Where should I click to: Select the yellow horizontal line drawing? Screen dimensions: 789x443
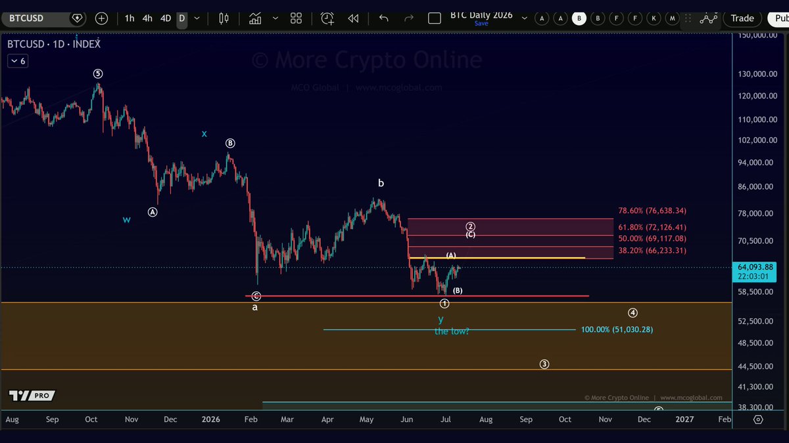[x=496, y=258]
